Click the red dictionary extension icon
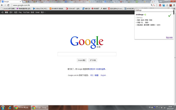The width and height of the screenshot is (176, 110). (x=170, y=5)
